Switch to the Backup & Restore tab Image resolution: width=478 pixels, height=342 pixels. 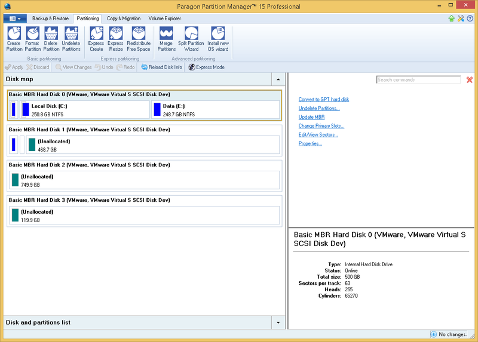[50, 19]
